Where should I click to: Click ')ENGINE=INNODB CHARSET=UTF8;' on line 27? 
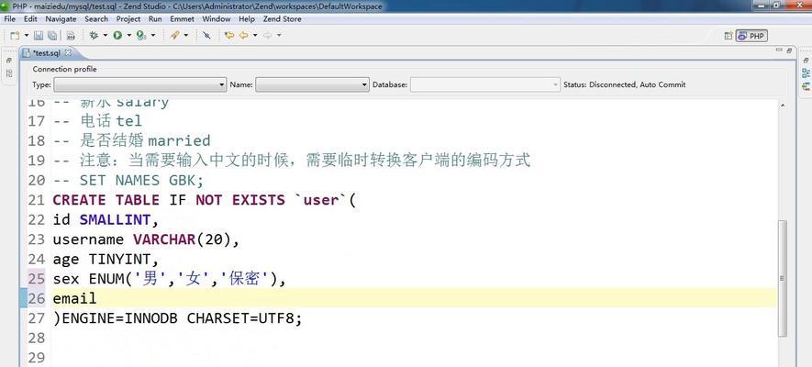(177, 317)
